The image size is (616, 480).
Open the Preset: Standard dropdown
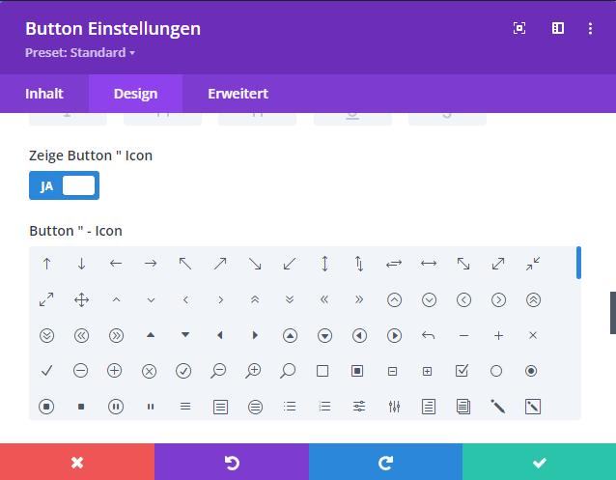coord(80,53)
